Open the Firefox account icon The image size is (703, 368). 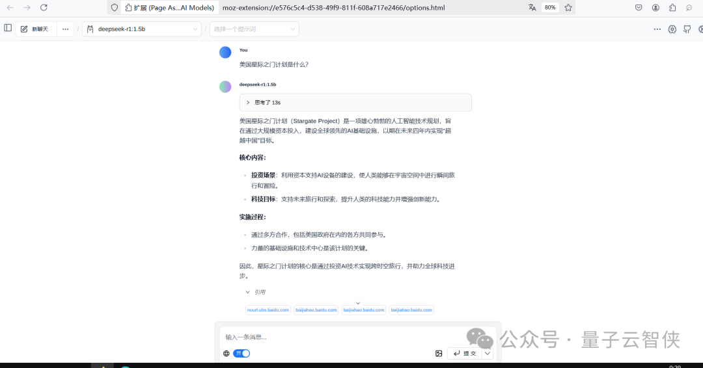655,8
